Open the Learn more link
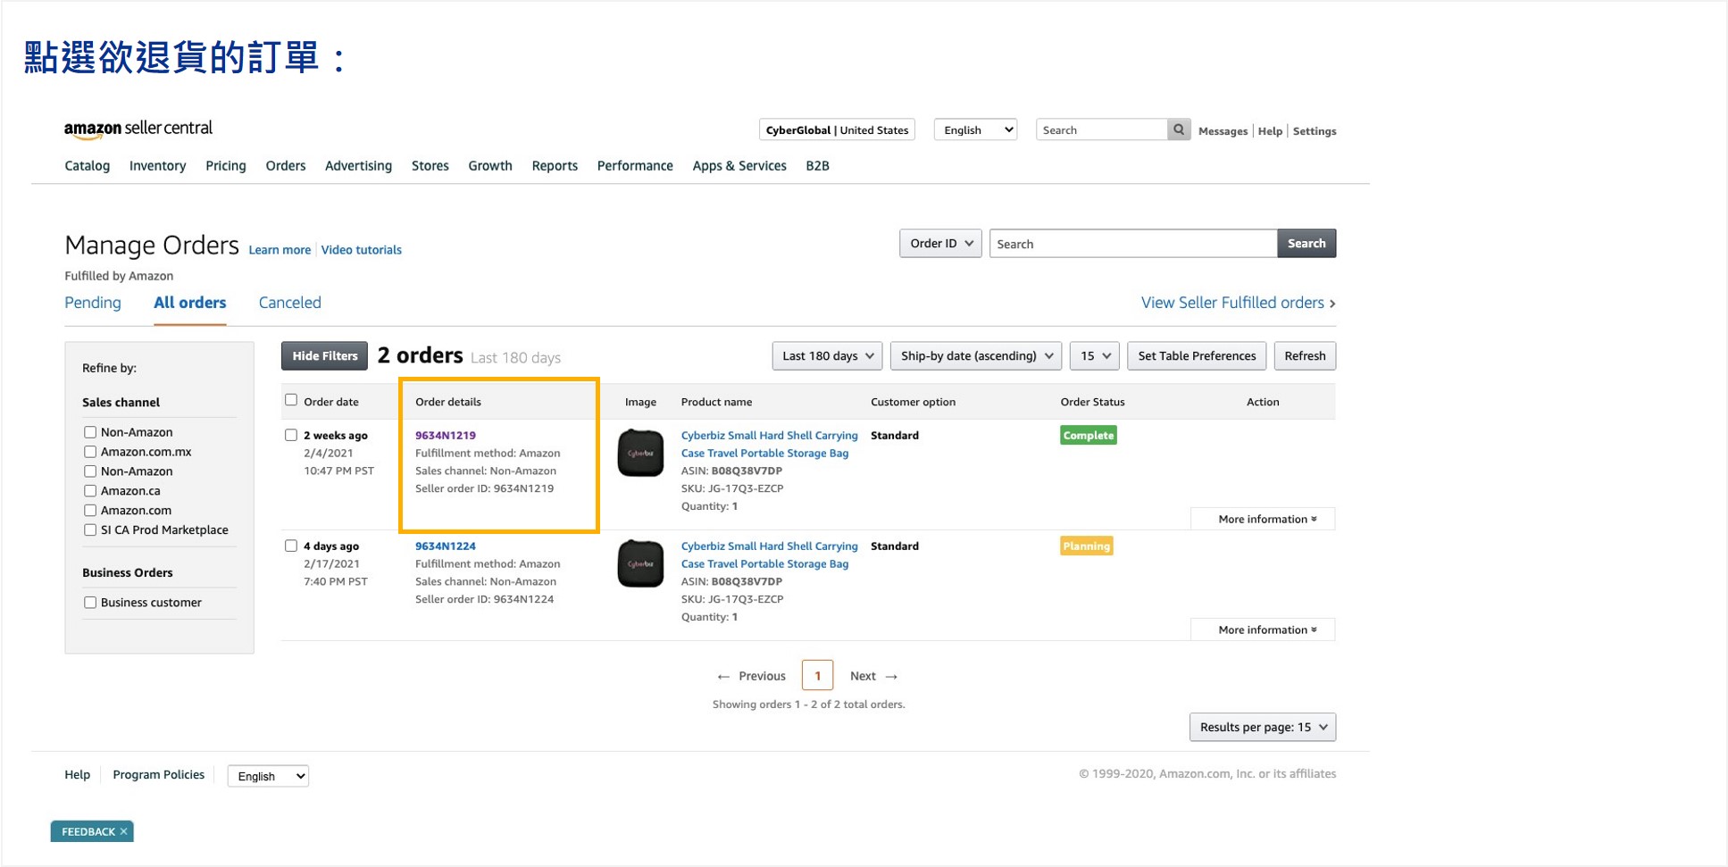Viewport: 1728px width, 867px height. [280, 250]
